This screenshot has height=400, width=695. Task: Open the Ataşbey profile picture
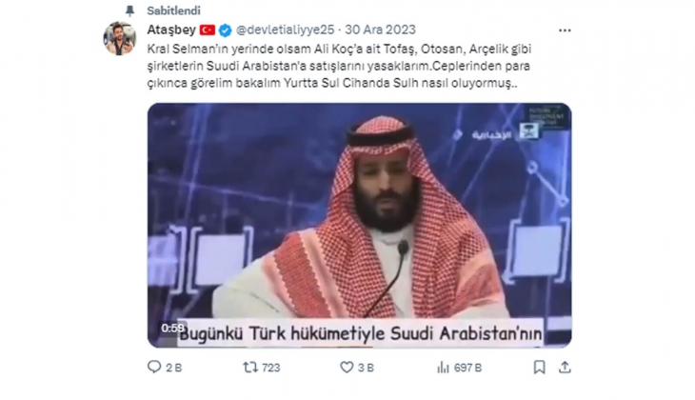pyautogui.click(x=120, y=38)
